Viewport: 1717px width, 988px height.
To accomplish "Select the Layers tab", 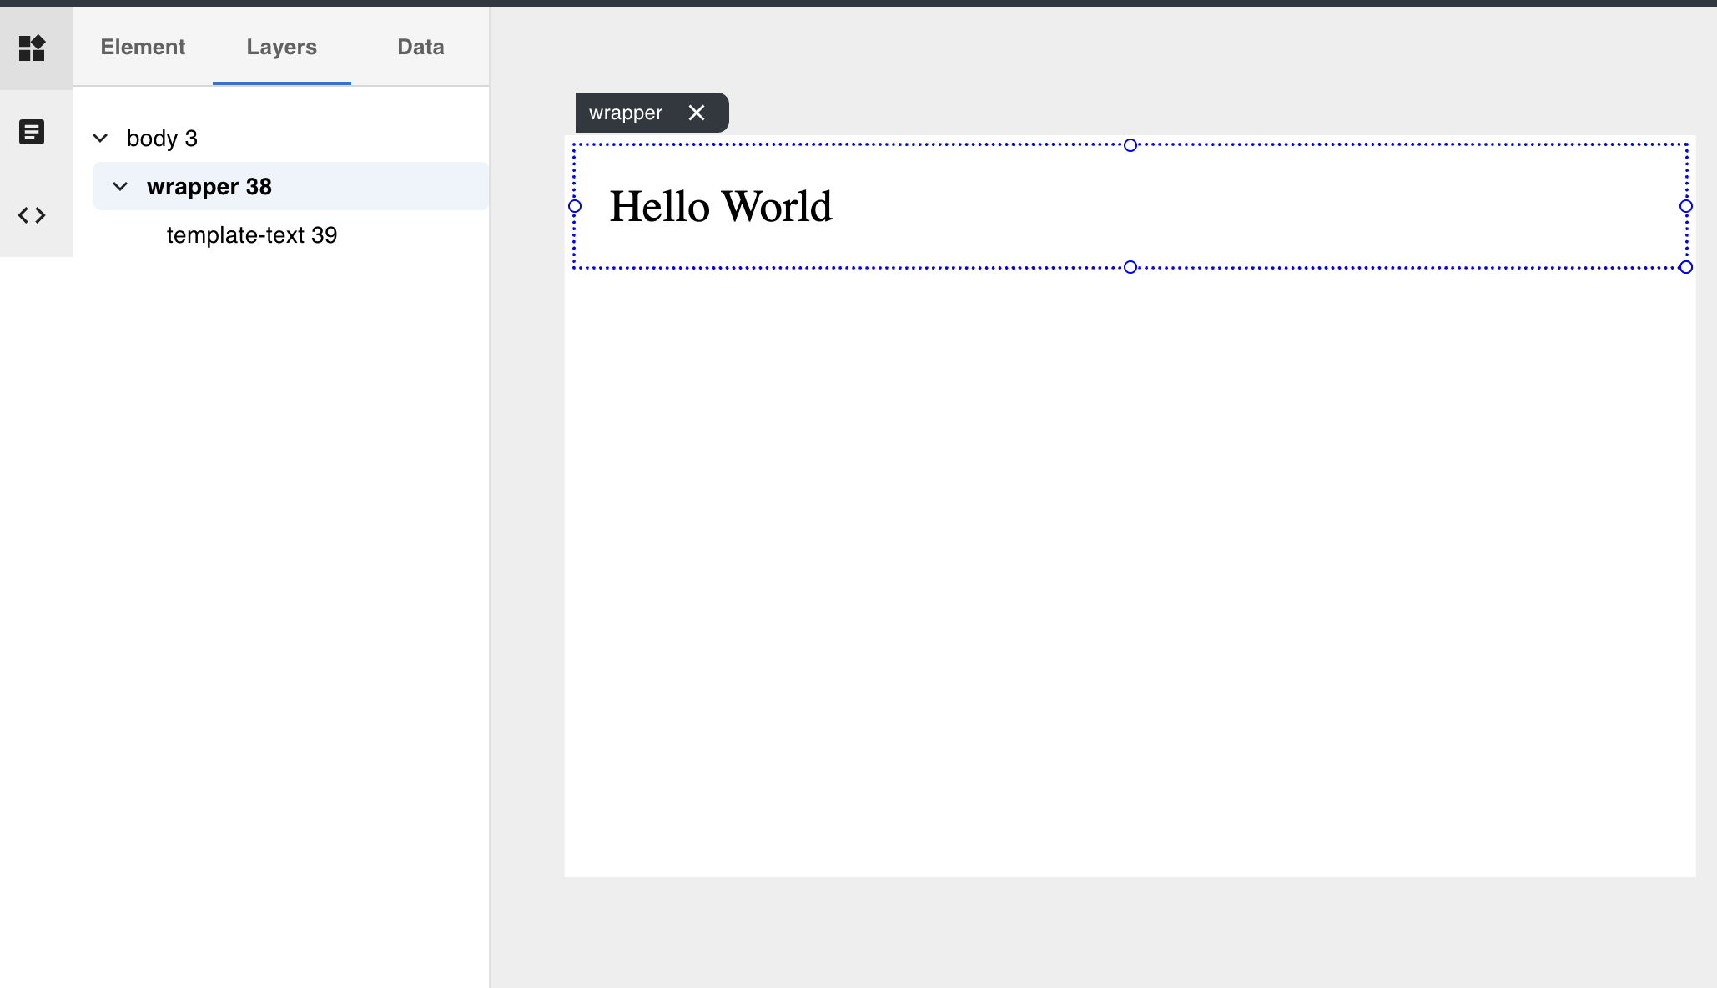I will click(x=281, y=47).
